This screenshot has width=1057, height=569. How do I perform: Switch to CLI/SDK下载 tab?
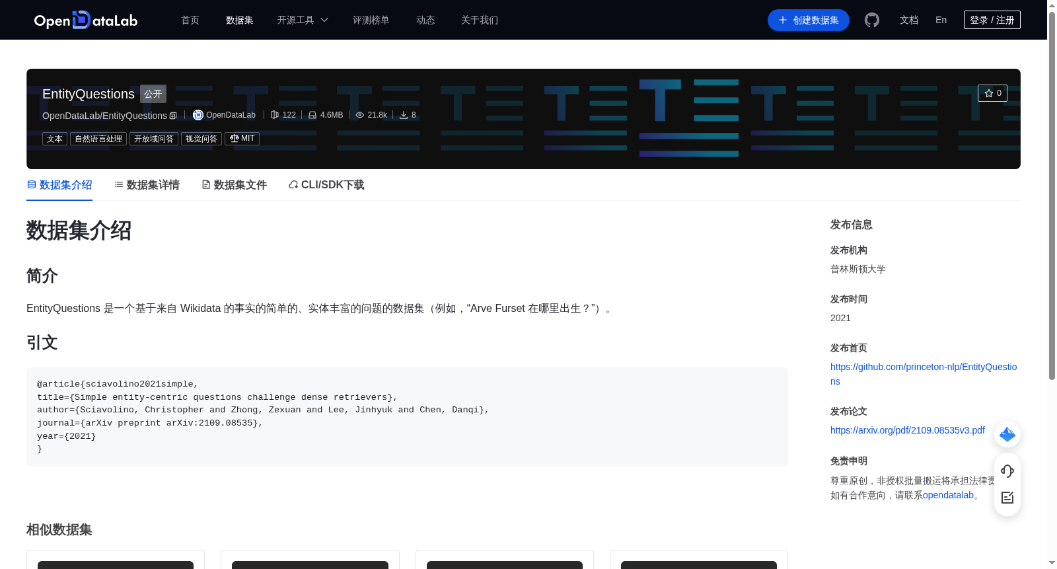(326, 185)
